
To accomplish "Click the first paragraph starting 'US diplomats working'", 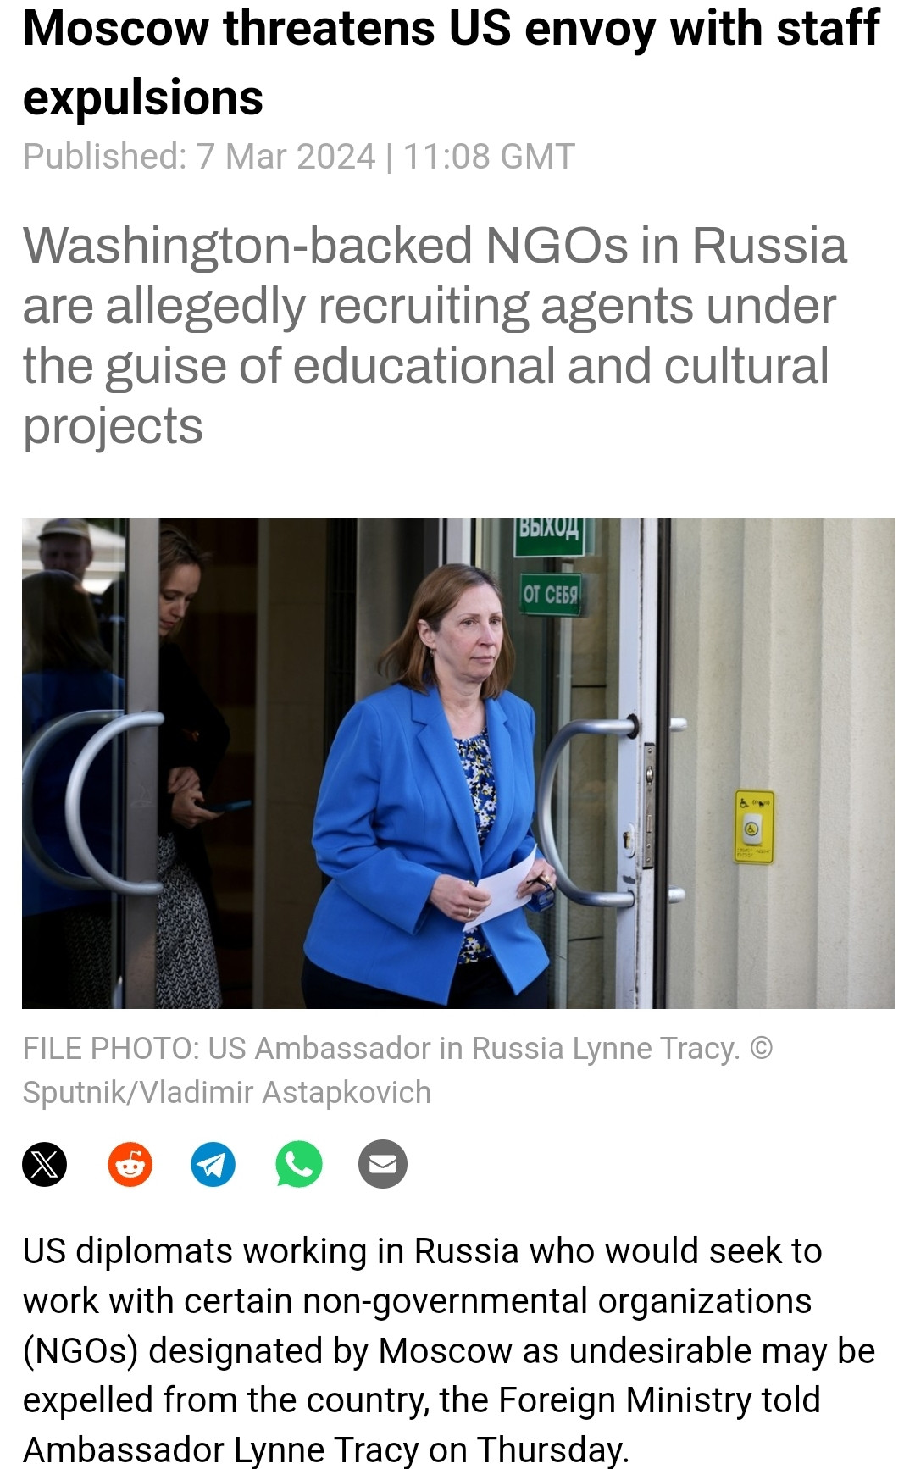I will pos(449,1350).
